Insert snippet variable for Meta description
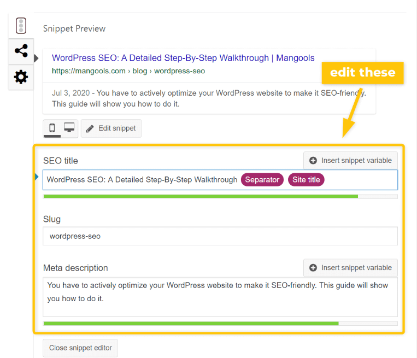This screenshot has width=417, height=358. 350,268
